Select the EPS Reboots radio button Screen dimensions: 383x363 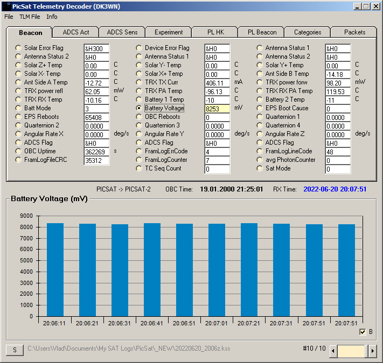coord(18,117)
